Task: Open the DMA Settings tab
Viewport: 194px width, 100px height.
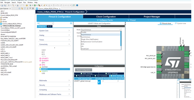Action: coord(86,74)
